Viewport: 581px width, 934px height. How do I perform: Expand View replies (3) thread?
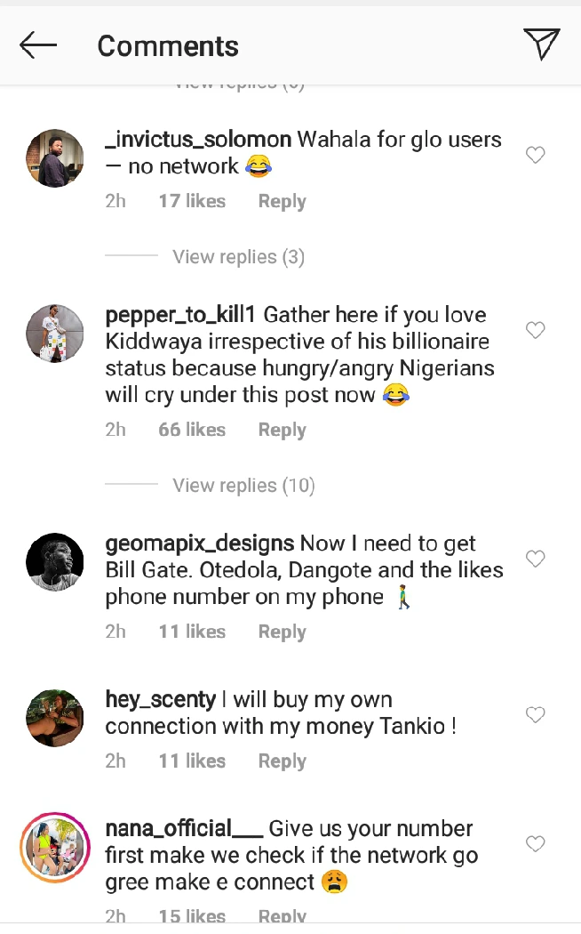[x=238, y=257]
